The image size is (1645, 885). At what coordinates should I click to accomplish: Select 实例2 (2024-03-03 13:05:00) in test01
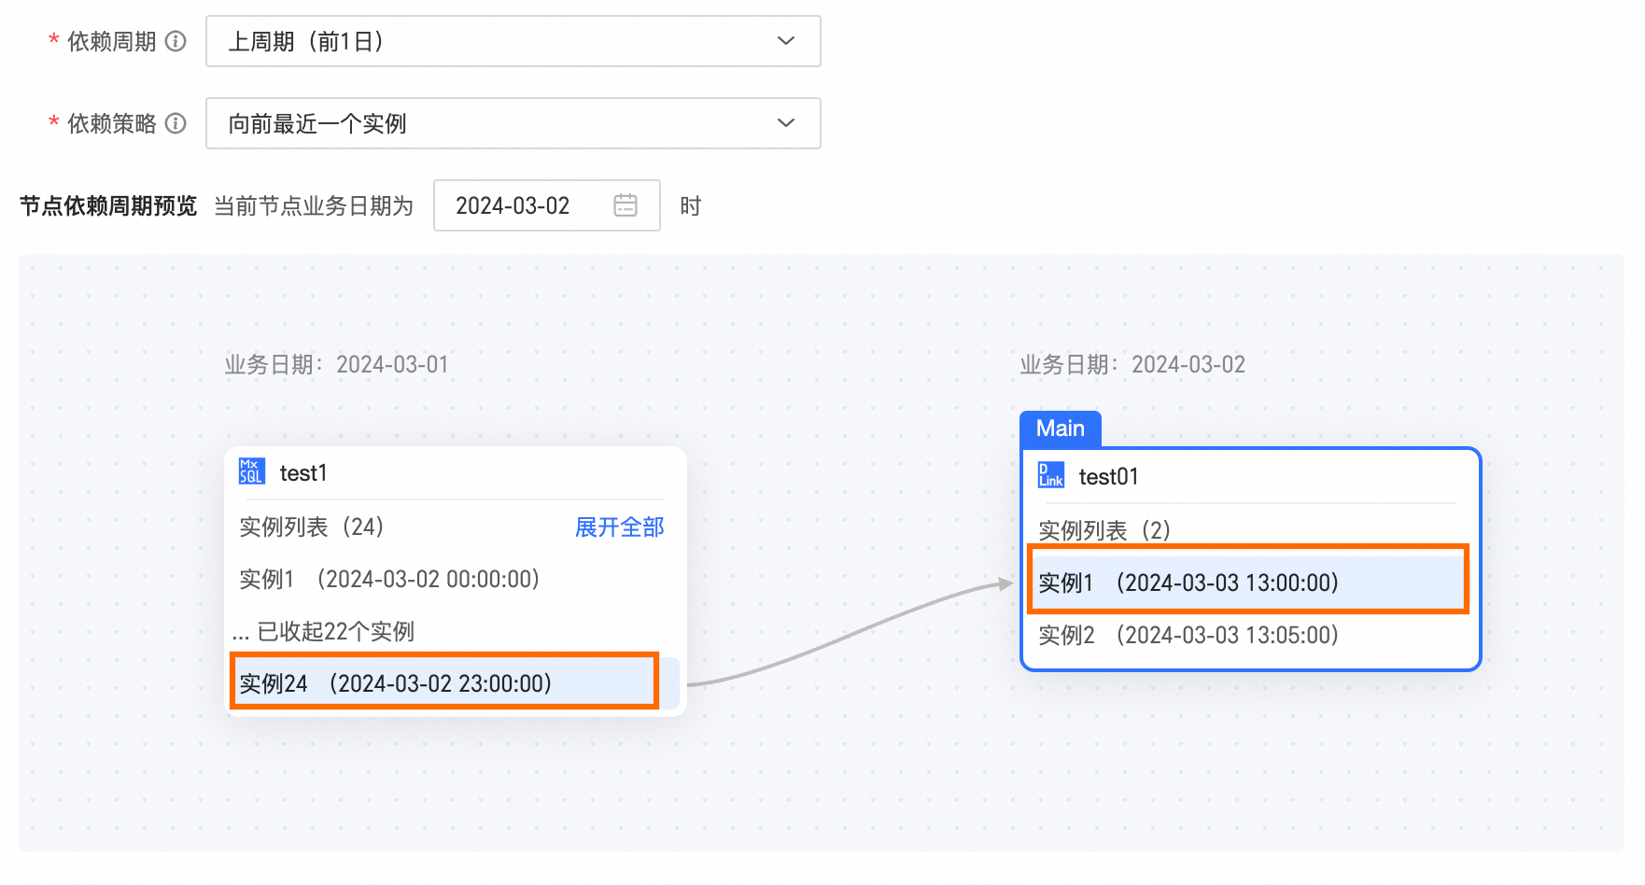(1188, 635)
